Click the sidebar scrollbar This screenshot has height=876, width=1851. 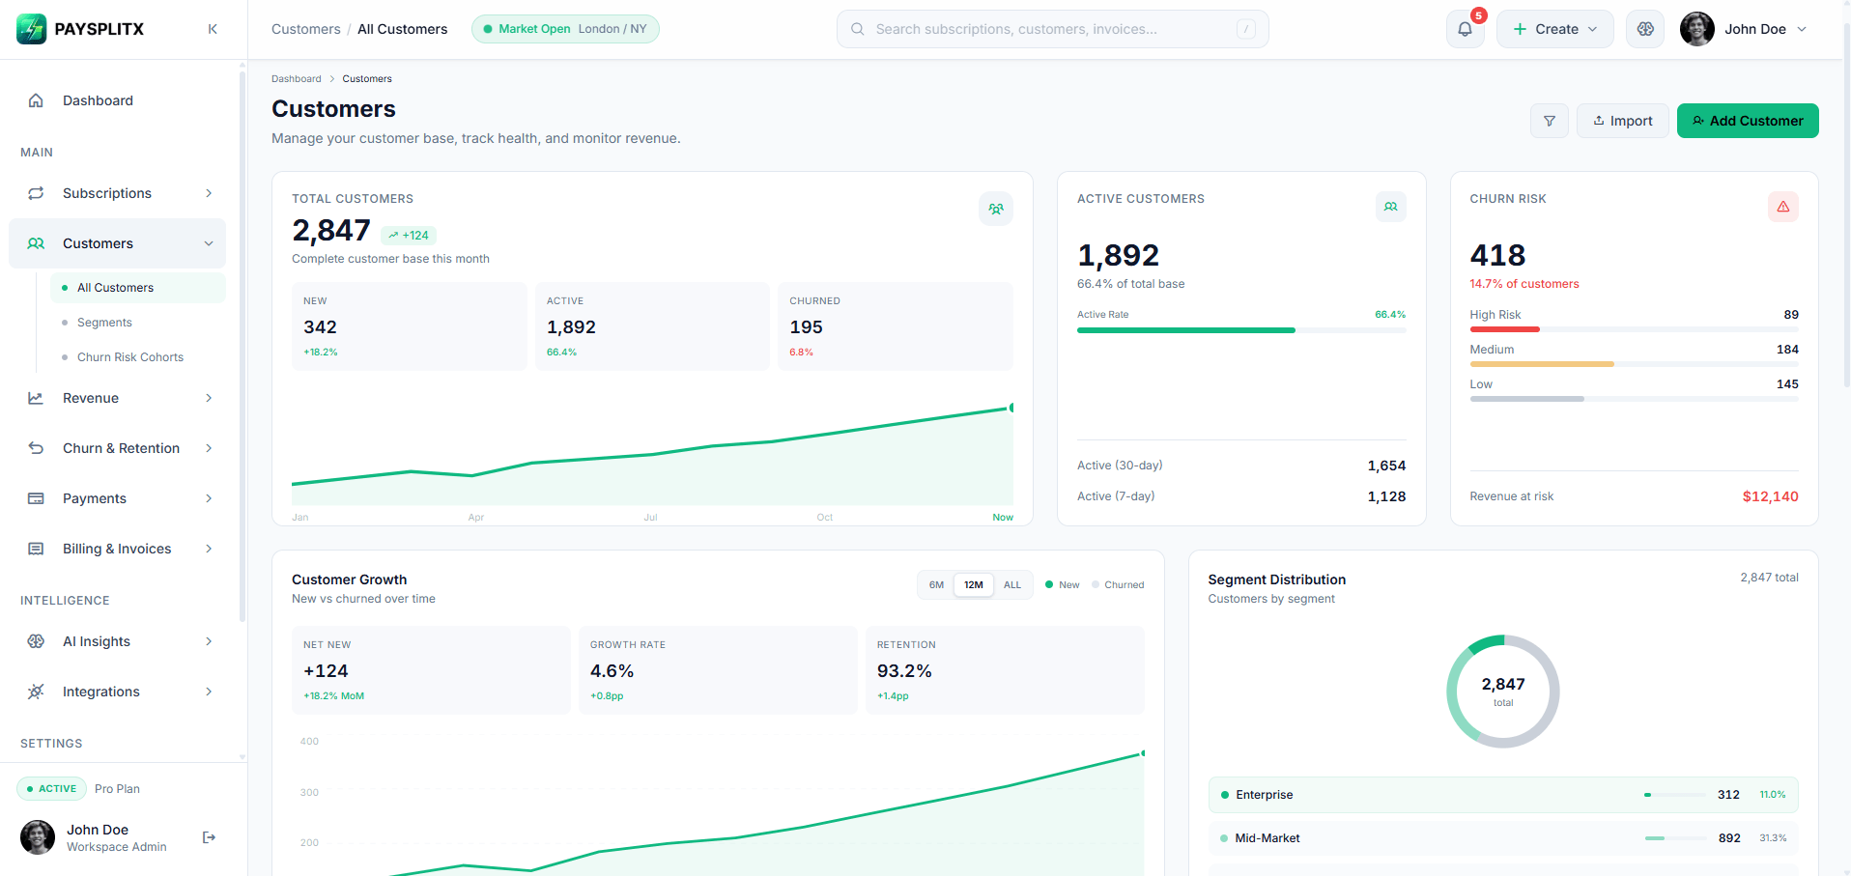(x=242, y=348)
